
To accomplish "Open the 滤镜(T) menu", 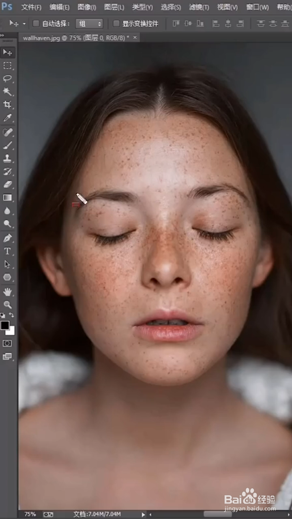I will tap(199, 7).
